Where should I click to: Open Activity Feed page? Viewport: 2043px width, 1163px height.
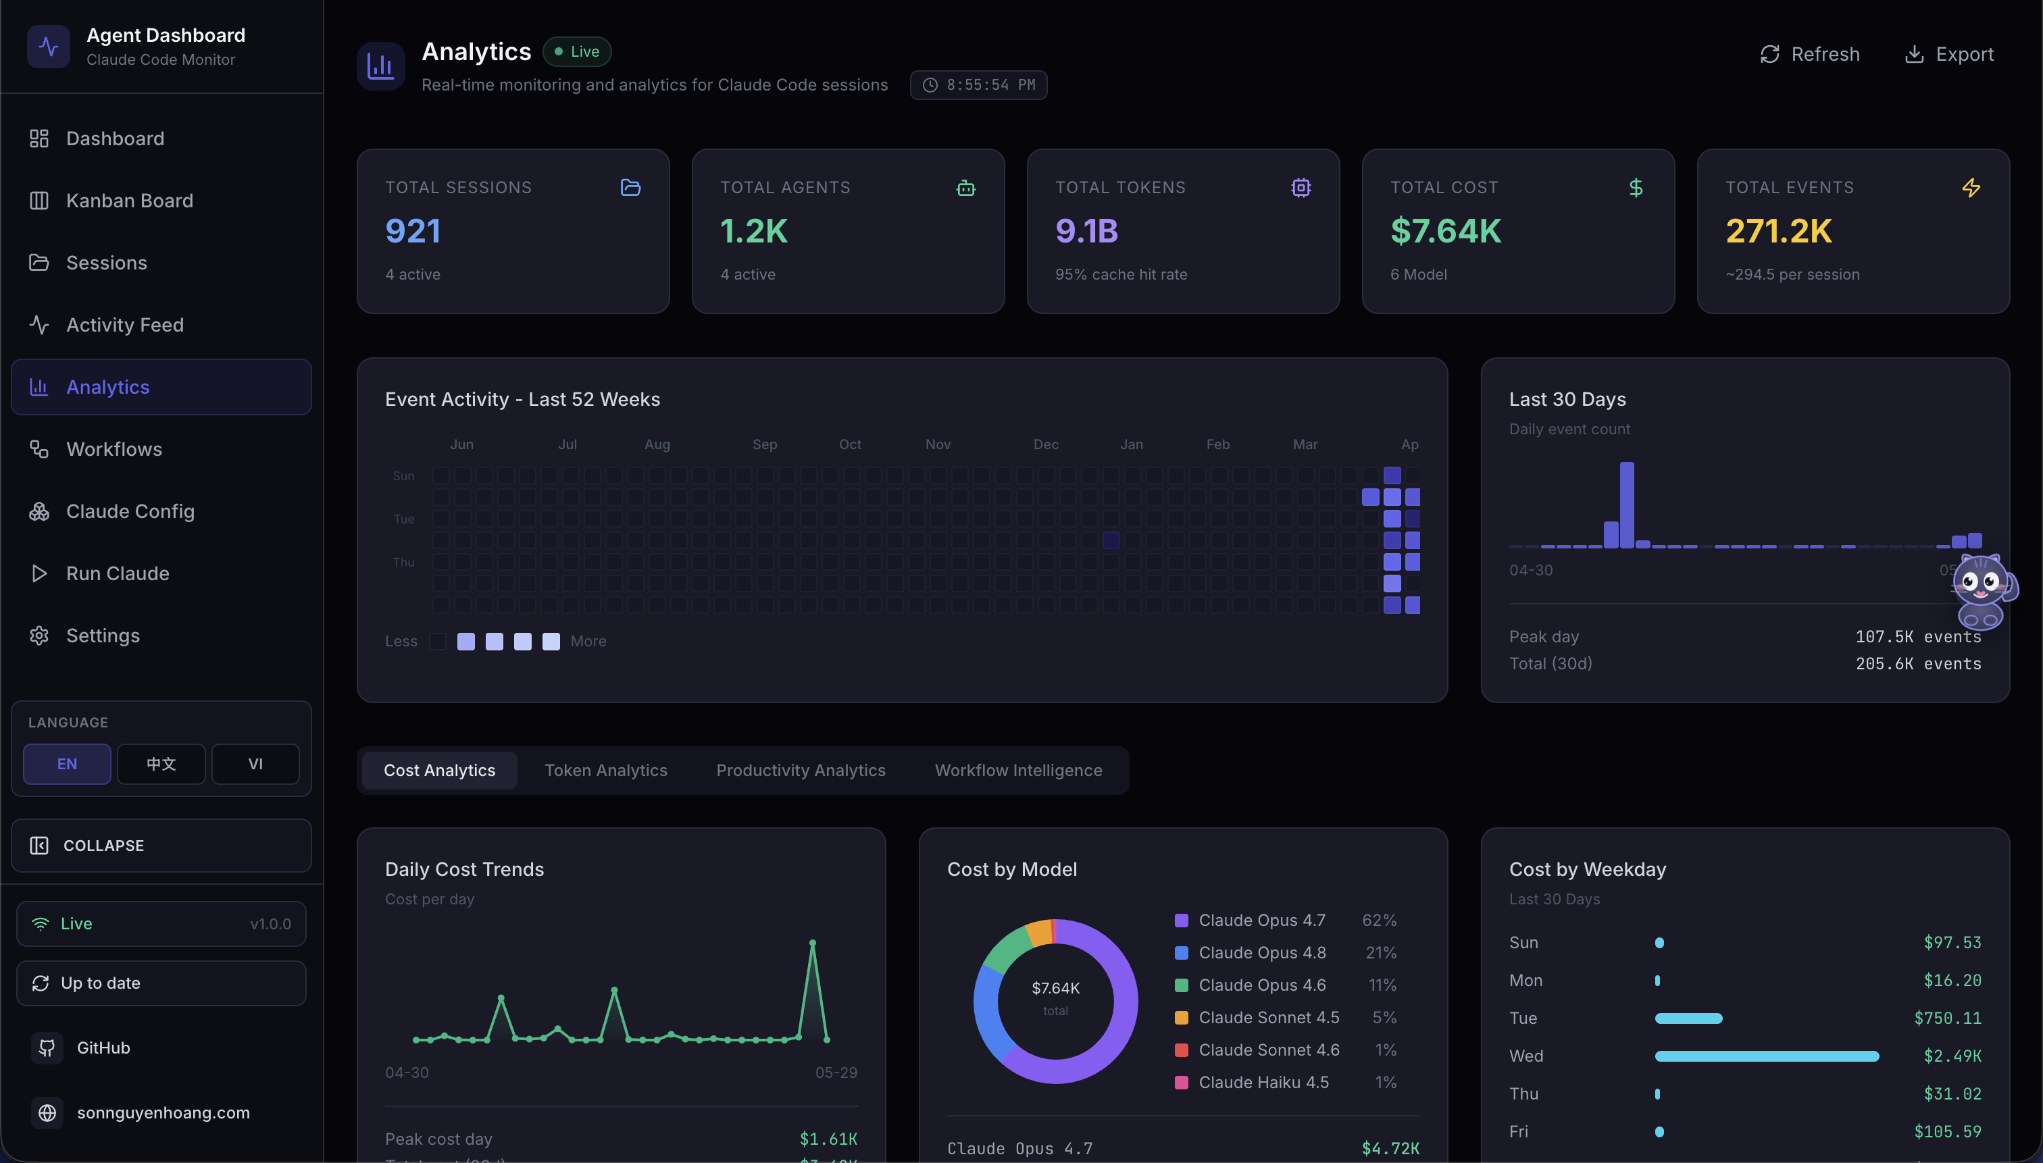(161, 325)
